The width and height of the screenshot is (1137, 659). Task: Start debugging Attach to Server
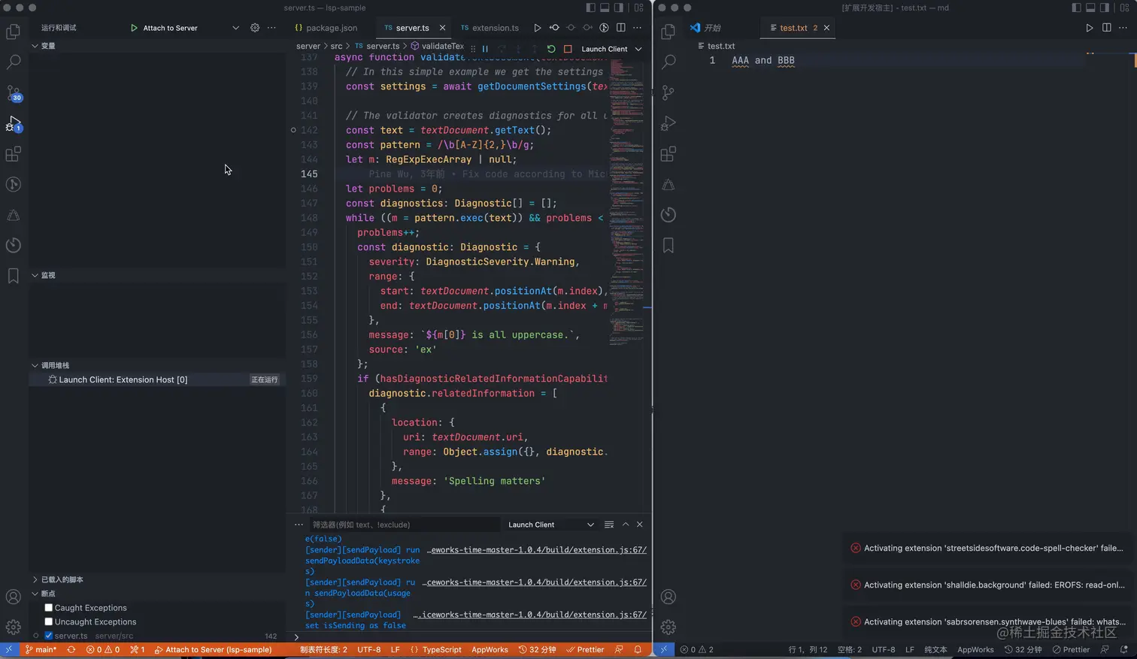(134, 28)
